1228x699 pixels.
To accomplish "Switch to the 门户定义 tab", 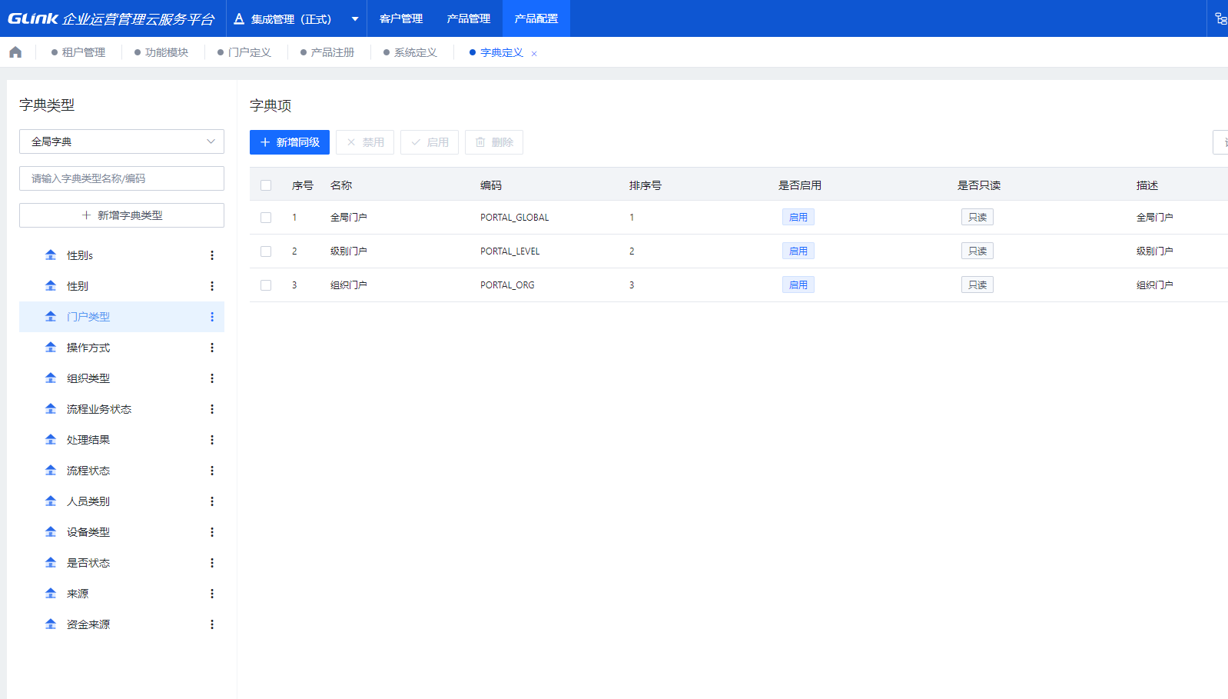I will (244, 52).
